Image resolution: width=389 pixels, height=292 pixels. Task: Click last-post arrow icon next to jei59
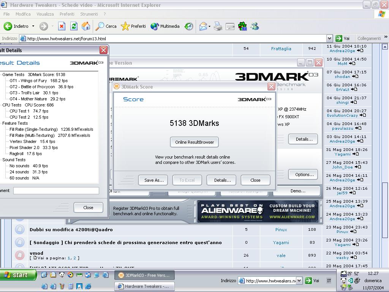353,193
